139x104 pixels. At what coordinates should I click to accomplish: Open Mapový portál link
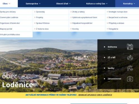coord(6,29)
